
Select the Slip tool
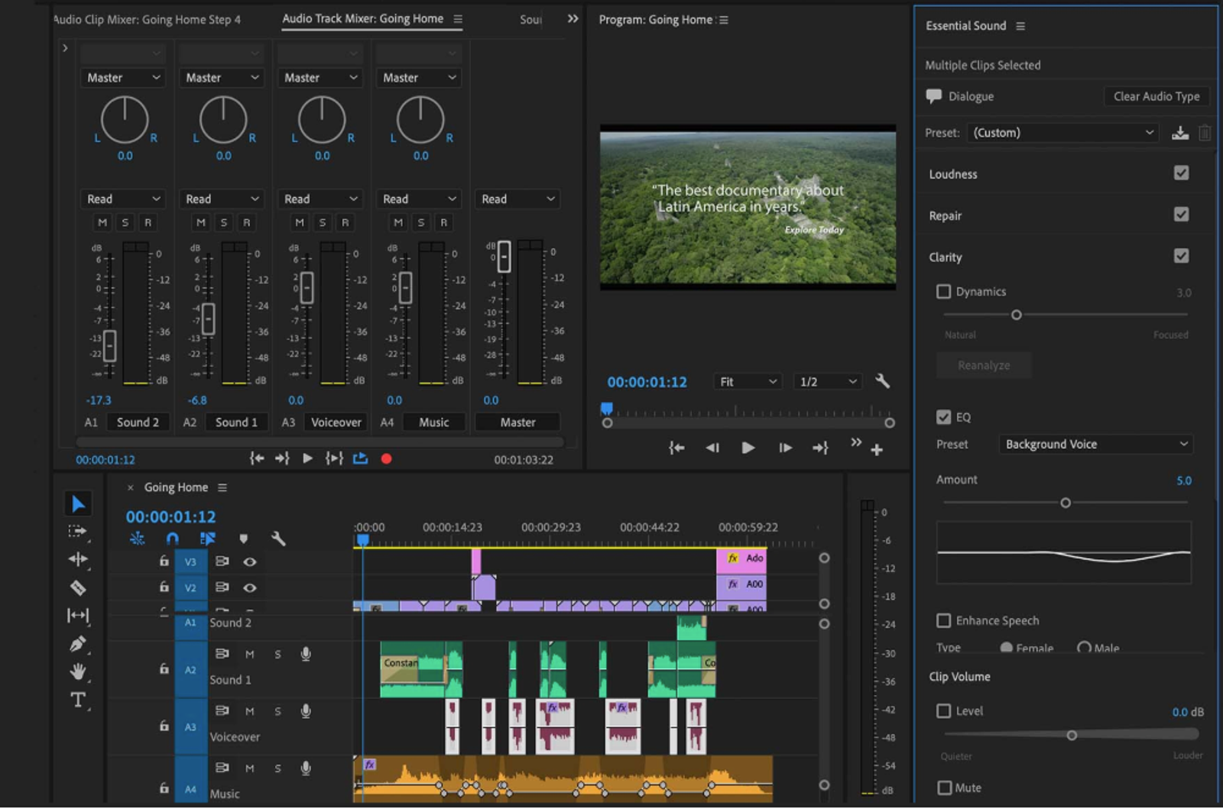pyautogui.click(x=78, y=616)
